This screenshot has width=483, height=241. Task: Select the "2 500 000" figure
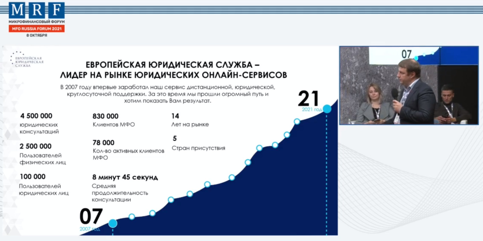[x=36, y=146]
